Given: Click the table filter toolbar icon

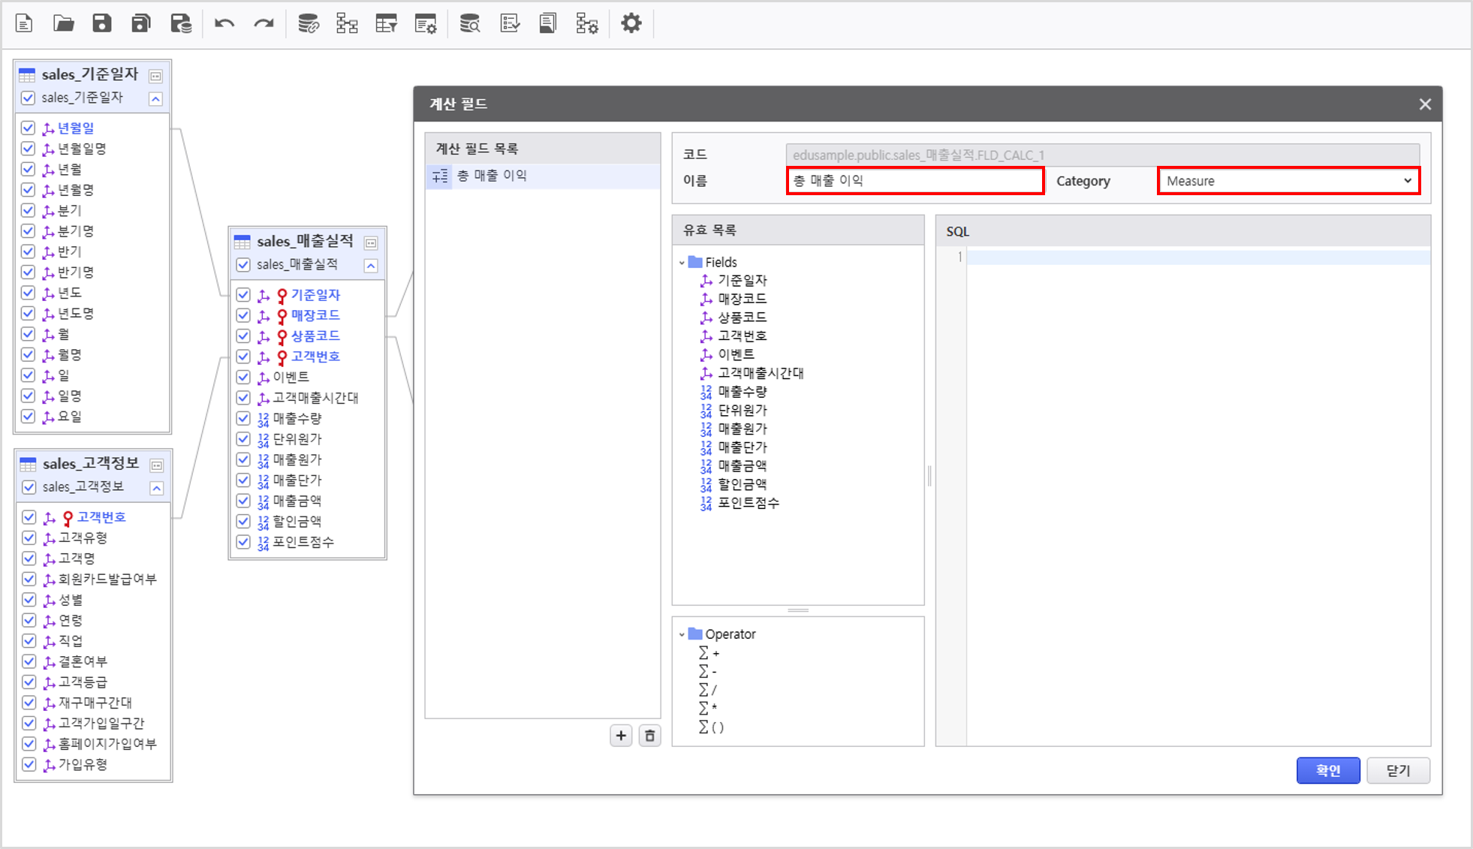Looking at the screenshot, I should click(387, 23).
